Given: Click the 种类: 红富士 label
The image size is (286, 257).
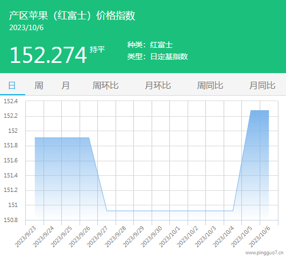Looking at the screenshot, I should tap(150, 45).
